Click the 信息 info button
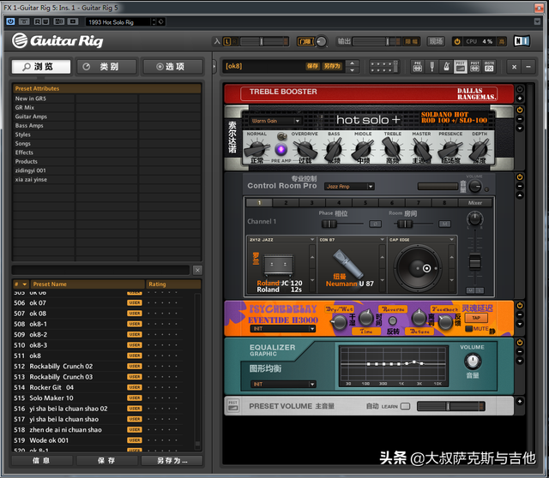Image resolution: width=549 pixels, height=478 pixels. click(x=42, y=461)
